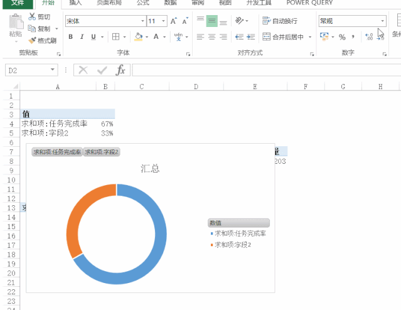The height and width of the screenshot is (310, 401).
Task: Click the Cut (剪切) scissors icon
Action: pos(32,16)
